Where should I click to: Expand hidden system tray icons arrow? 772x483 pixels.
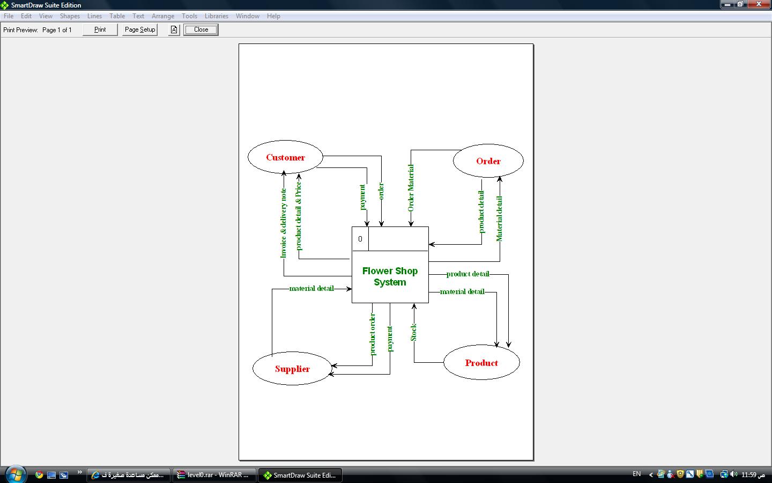pos(651,474)
